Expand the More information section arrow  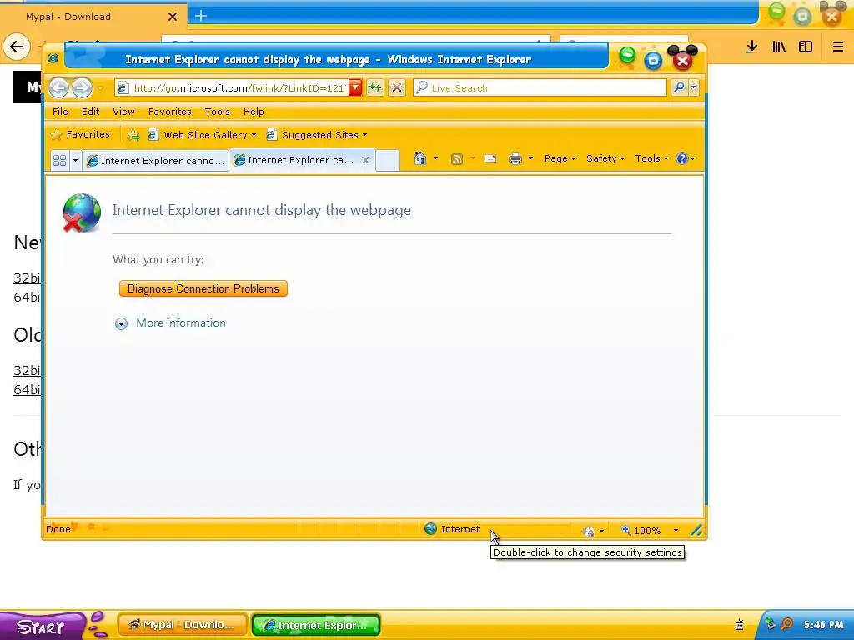[x=121, y=324]
